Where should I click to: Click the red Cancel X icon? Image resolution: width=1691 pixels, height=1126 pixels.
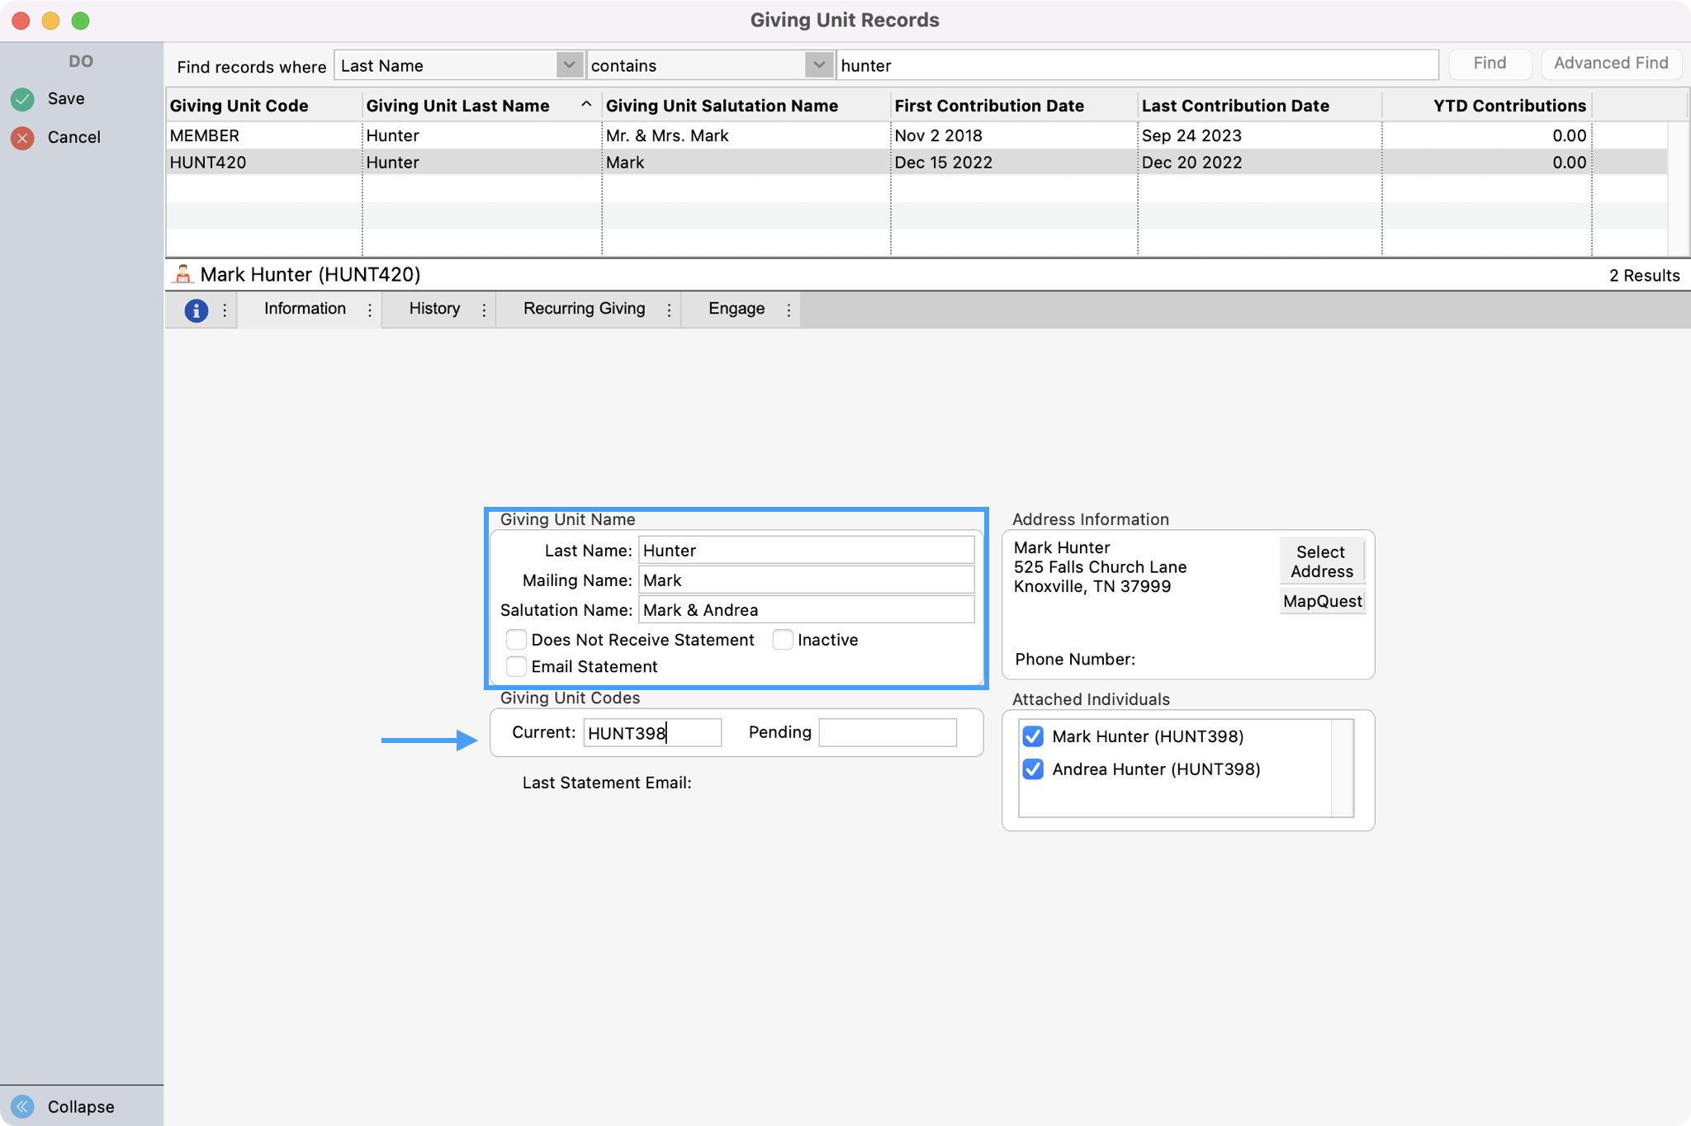(x=23, y=138)
